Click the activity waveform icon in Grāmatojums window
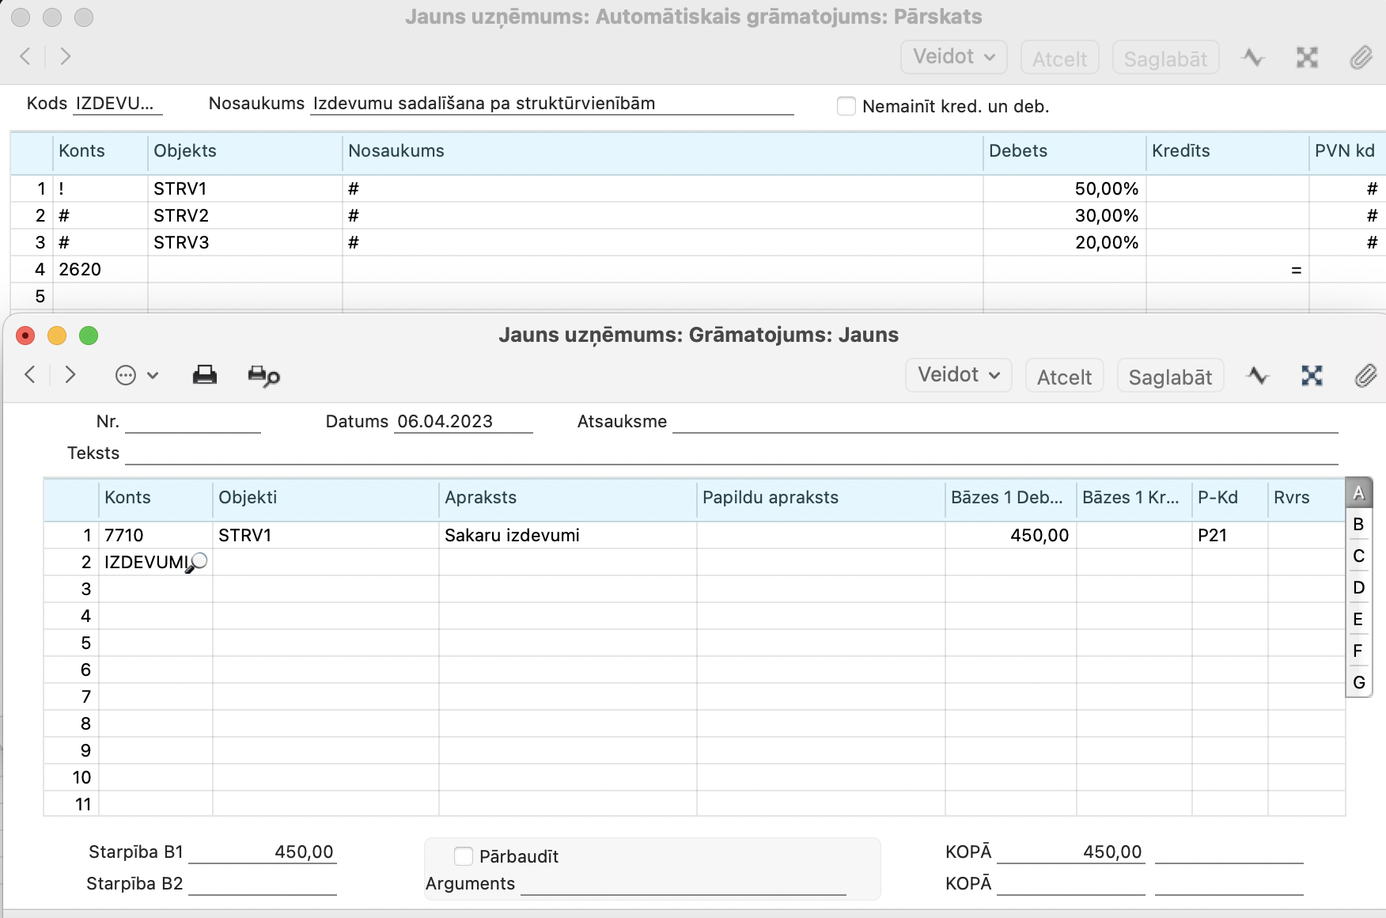1386x918 pixels. pyautogui.click(x=1257, y=376)
